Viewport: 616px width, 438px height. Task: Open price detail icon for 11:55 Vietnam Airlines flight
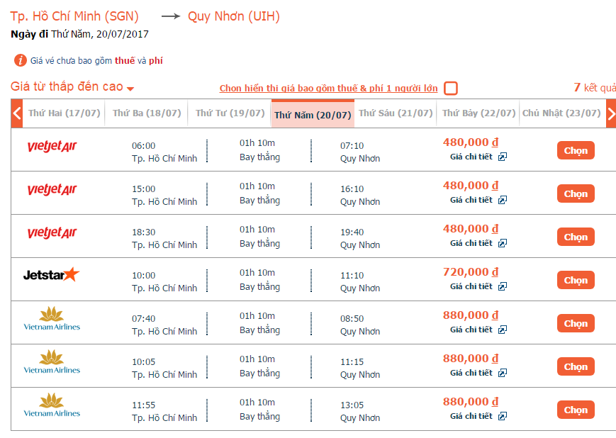pyautogui.click(x=503, y=416)
